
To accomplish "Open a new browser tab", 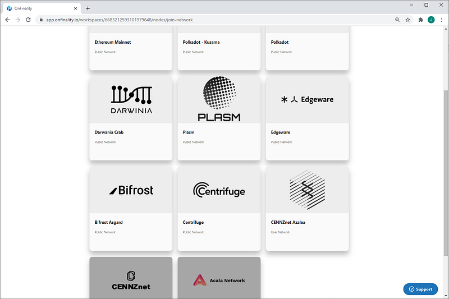I will [x=88, y=8].
